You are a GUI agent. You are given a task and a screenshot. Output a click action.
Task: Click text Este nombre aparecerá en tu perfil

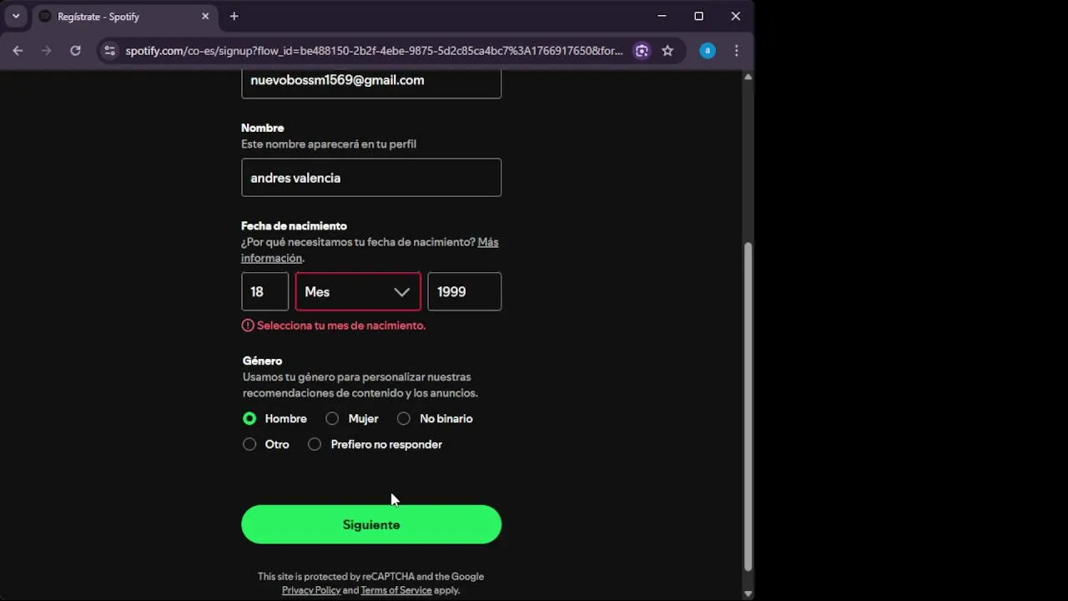pyautogui.click(x=329, y=144)
